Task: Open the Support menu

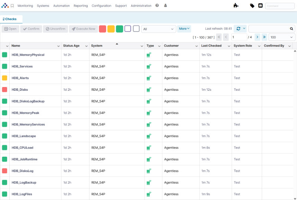Action: (121, 6)
